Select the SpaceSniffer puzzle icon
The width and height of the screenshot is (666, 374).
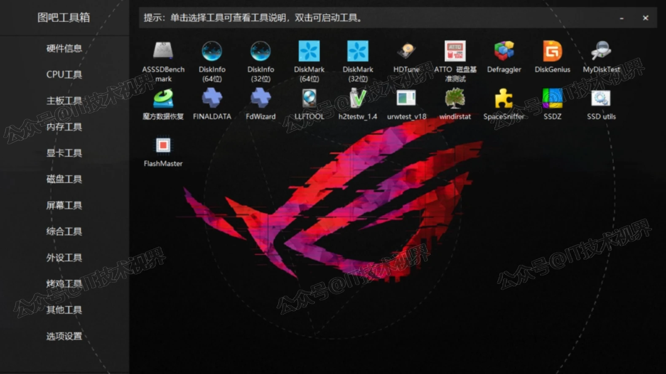pyautogui.click(x=504, y=98)
